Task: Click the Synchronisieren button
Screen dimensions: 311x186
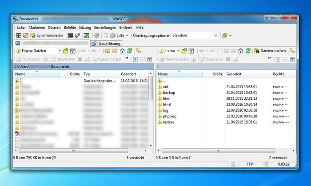Action: pos(47,35)
